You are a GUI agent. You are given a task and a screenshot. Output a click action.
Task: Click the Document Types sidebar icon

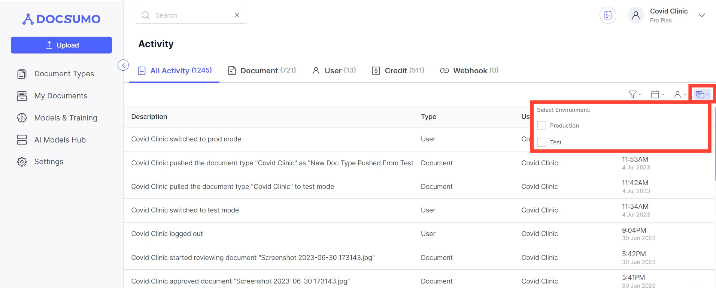(22, 74)
